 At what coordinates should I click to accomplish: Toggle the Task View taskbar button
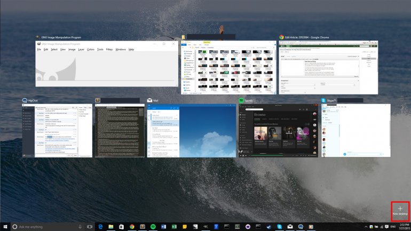[90, 227]
